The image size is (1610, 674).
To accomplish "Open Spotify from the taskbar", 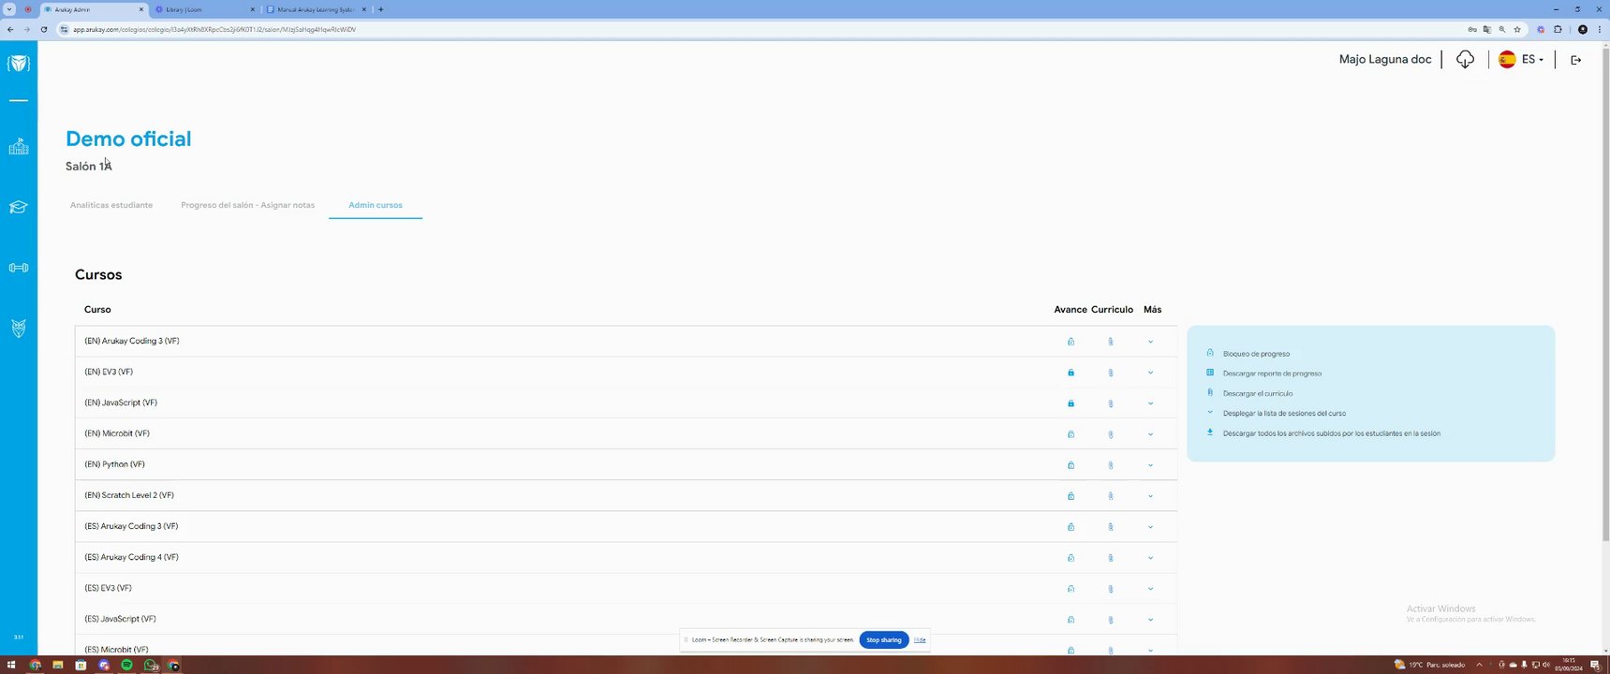I will [126, 666].
